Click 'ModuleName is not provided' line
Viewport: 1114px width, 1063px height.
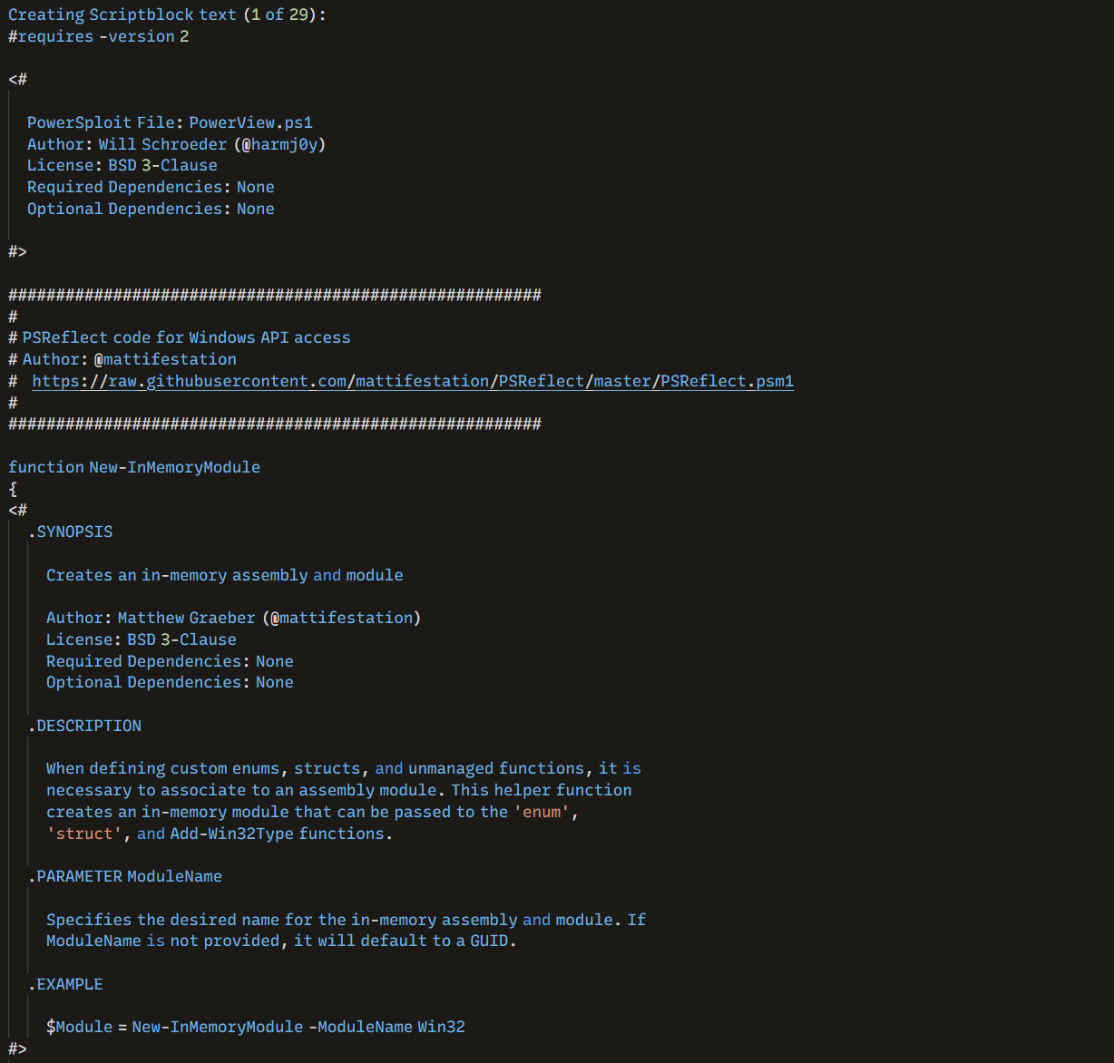(x=281, y=941)
